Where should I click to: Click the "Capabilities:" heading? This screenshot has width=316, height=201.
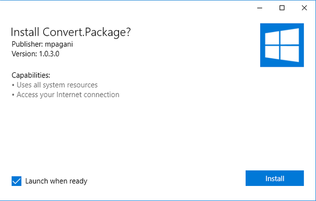click(x=31, y=75)
